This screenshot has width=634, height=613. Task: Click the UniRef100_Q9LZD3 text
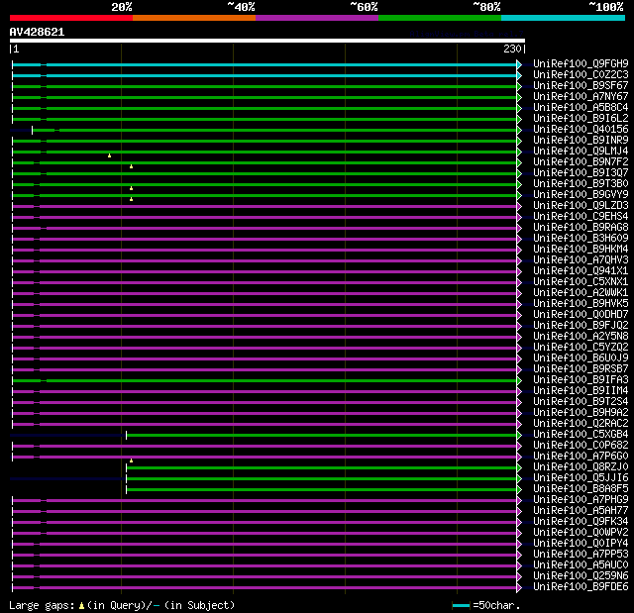(581, 206)
